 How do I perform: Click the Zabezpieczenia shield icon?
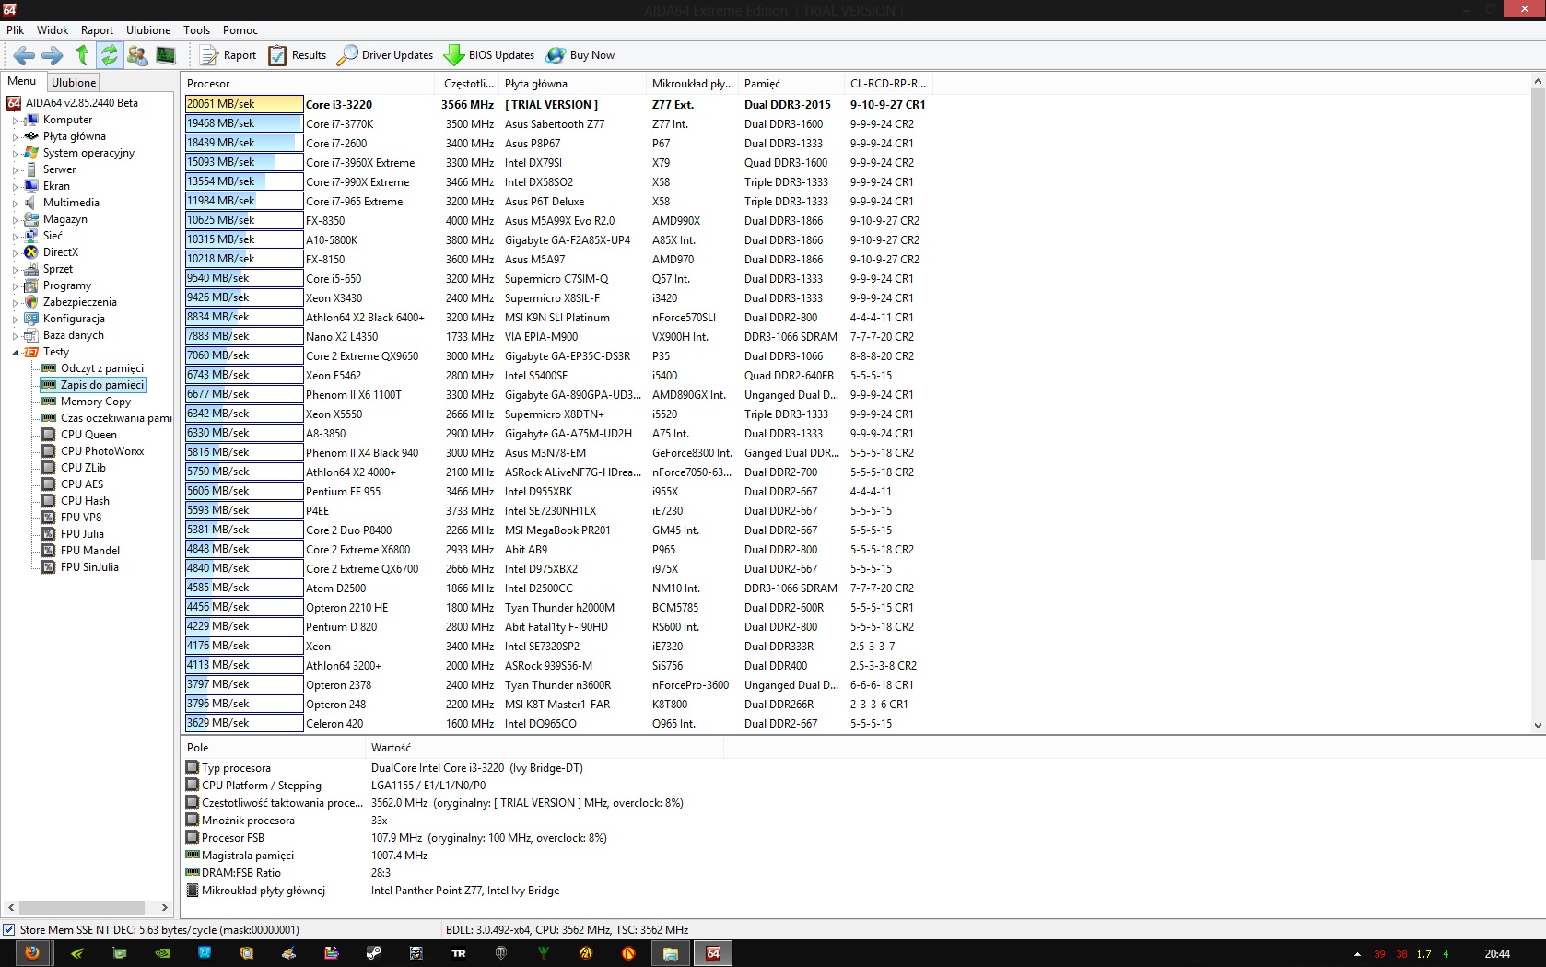[x=30, y=302]
